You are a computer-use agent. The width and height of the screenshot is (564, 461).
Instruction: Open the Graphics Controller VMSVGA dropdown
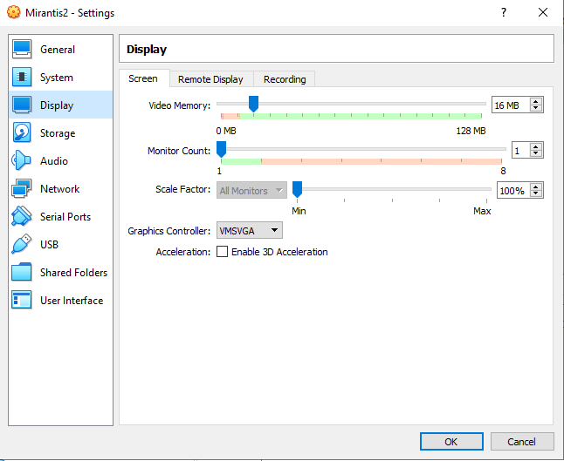pos(249,230)
